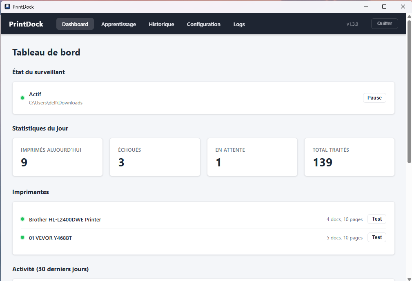Click the Total Traités statistics card
The height and width of the screenshot is (281, 412).
(x=349, y=157)
